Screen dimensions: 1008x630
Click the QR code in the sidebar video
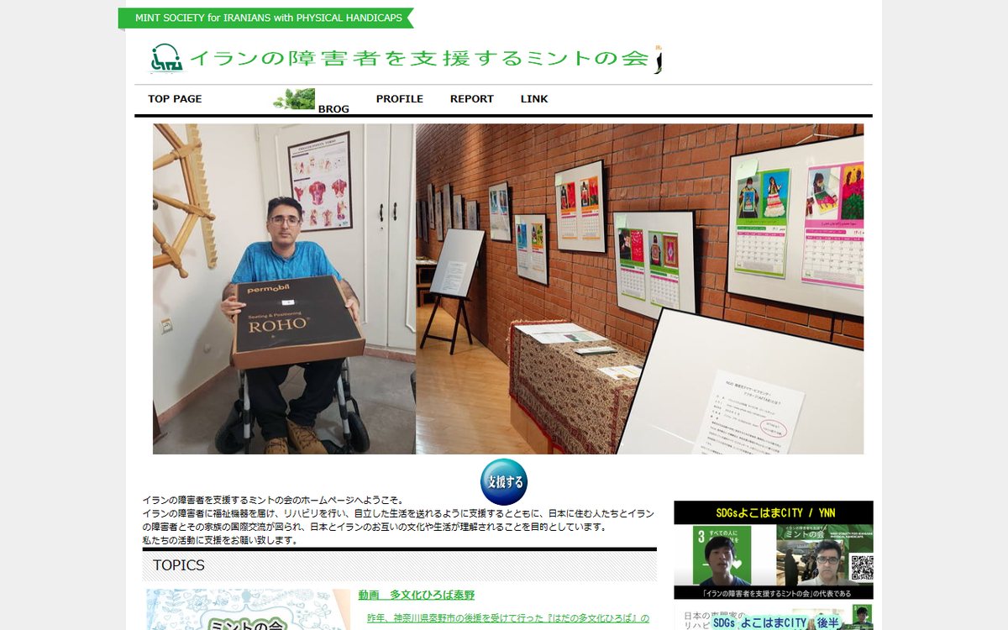tap(861, 567)
